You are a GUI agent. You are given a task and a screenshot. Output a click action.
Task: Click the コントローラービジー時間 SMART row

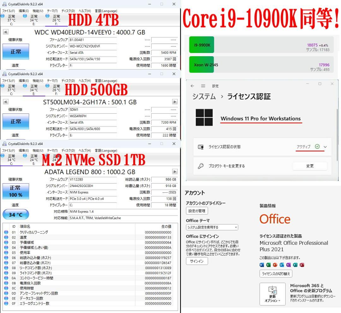point(88,278)
